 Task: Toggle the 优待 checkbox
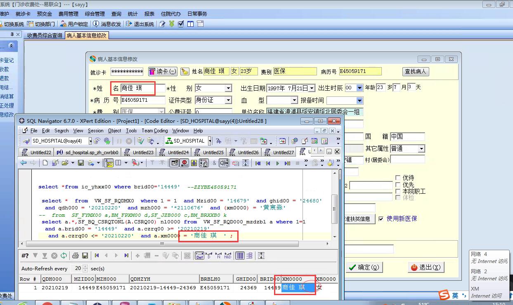pyautogui.click(x=398, y=178)
